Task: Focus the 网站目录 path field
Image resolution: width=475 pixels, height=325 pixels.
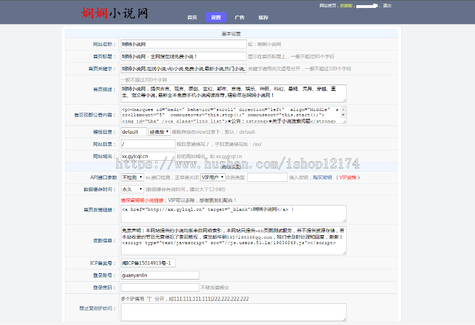Action: tap(148, 144)
